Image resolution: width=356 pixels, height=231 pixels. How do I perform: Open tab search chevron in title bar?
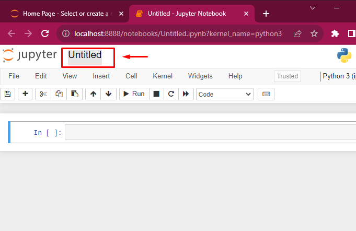[x=313, y=8]
